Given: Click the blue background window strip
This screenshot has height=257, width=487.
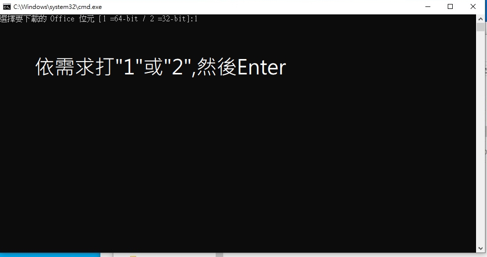Looking at the screenshot, I should coord(50,255).
